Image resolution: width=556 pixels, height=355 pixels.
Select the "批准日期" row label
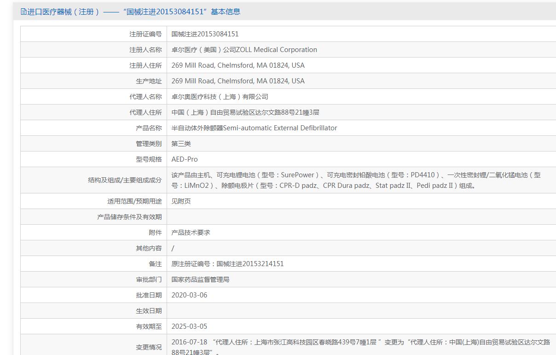coord(149,295)
